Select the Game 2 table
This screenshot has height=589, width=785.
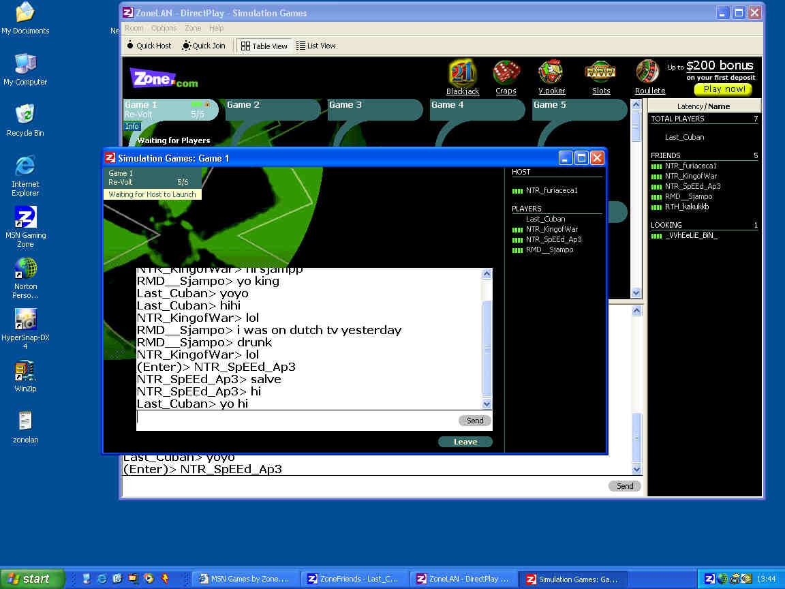tap(273, 110)
